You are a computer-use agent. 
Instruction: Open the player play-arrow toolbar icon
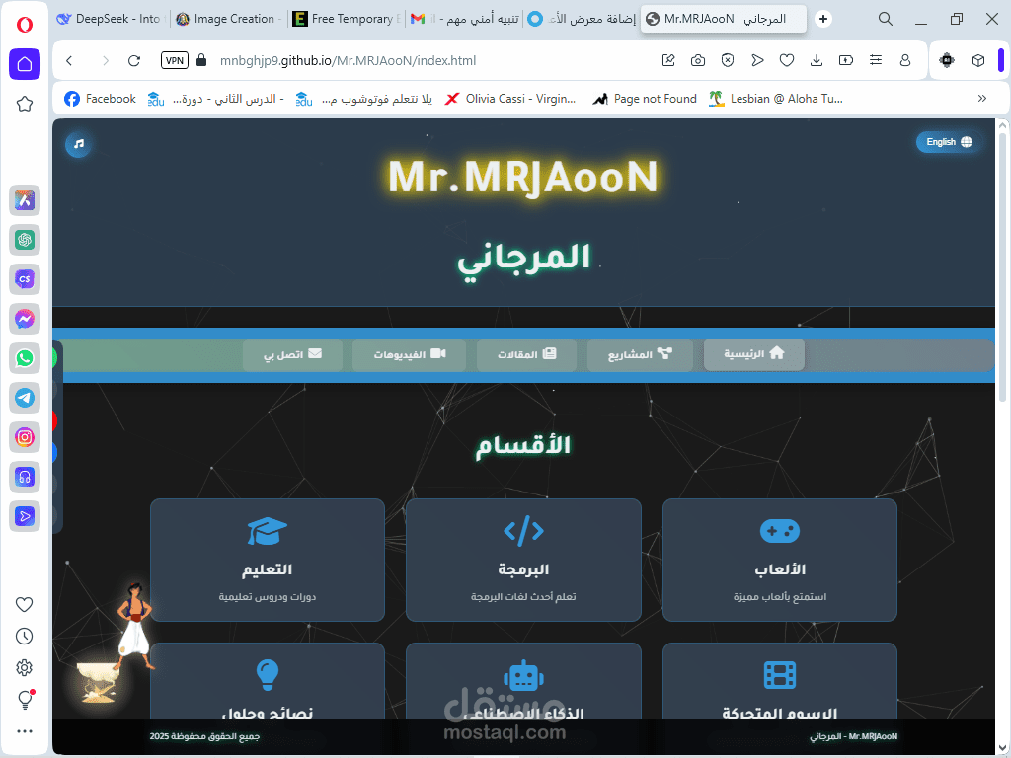757,60
